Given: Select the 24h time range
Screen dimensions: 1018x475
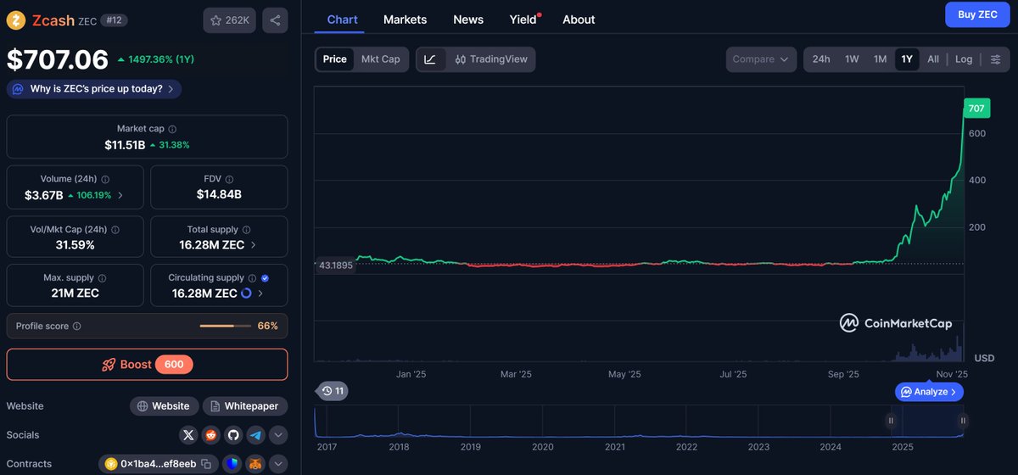Looking at the screenshot, I should tap(821, 59).
